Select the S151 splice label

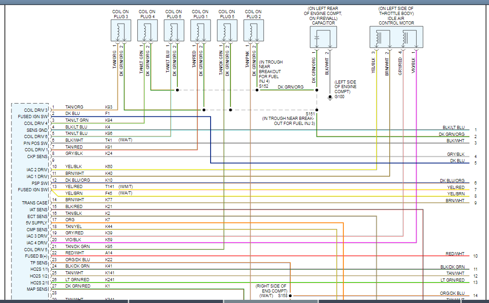point(310,114)
